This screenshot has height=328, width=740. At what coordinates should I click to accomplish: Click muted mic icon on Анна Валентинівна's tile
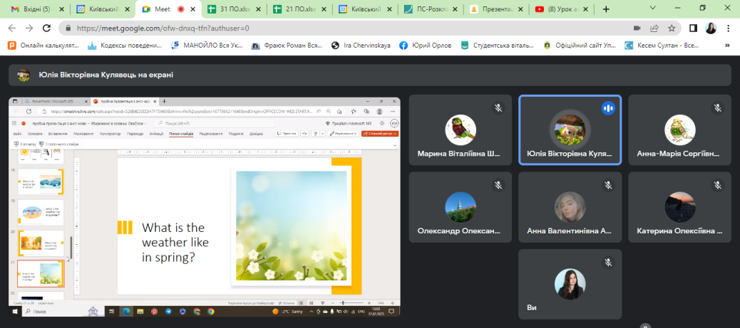[x=608, y=185]
